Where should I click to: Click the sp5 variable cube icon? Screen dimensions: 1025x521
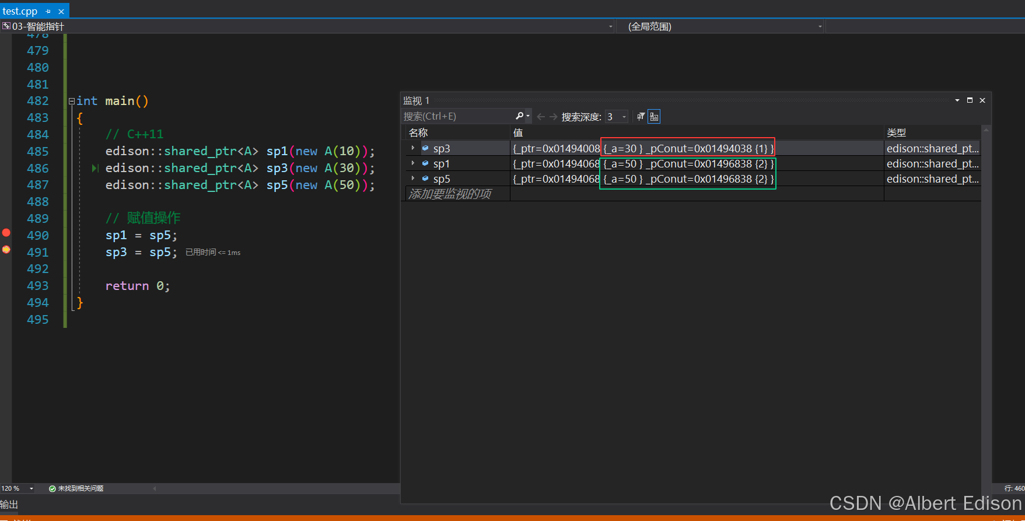pos(425,179)
